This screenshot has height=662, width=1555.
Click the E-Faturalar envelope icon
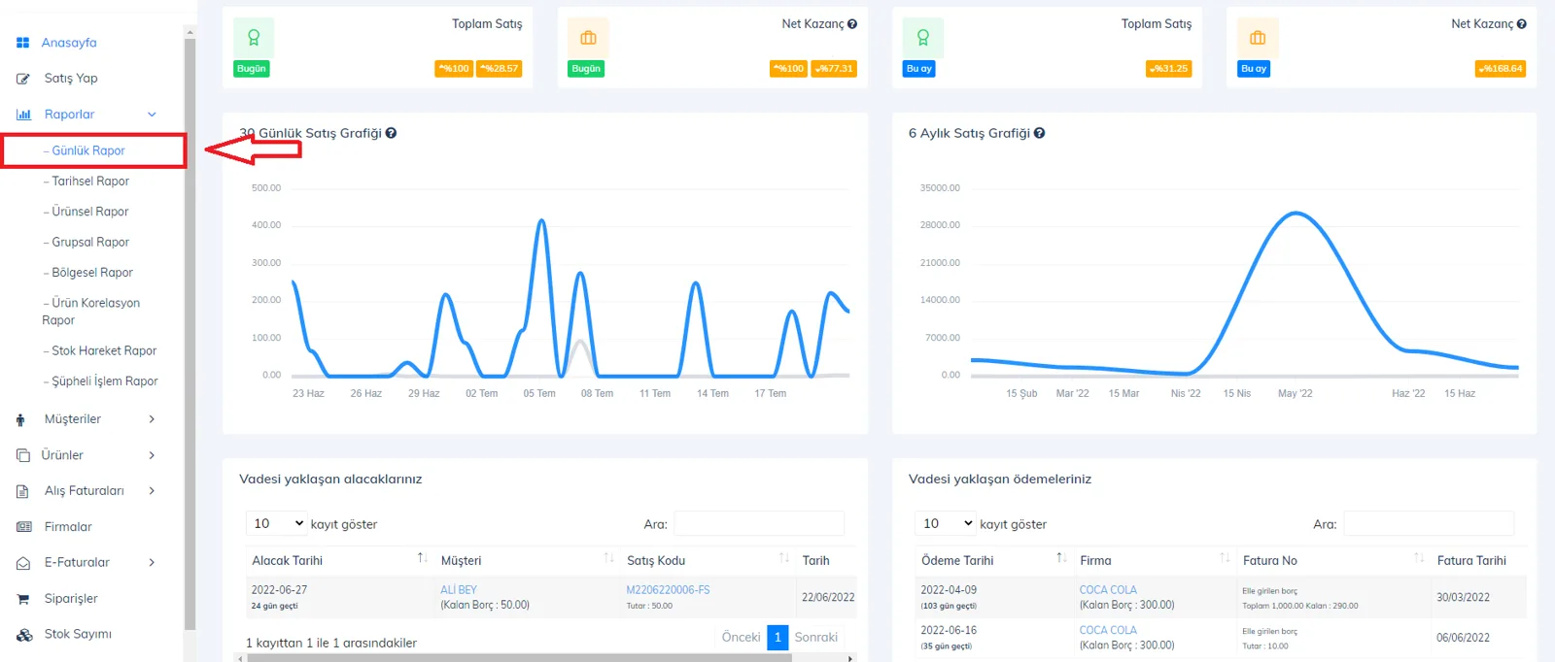pyautogui.click(x=23, y=563)
